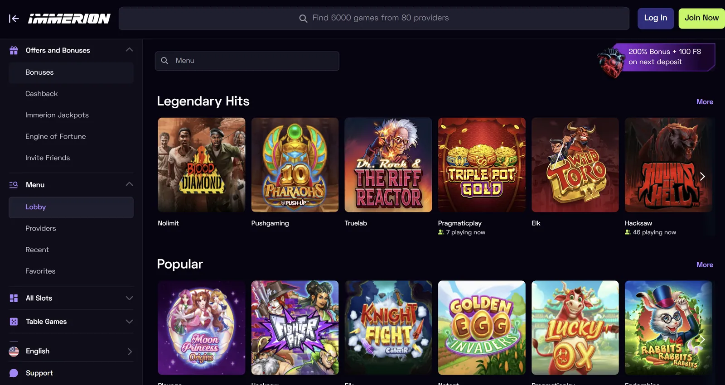Image resolution: width=725 pixels, height=385 pixels.
Task: Open the Rabbits Rabbits Rabbits thumbnail
Action: (x=668, y=328)
